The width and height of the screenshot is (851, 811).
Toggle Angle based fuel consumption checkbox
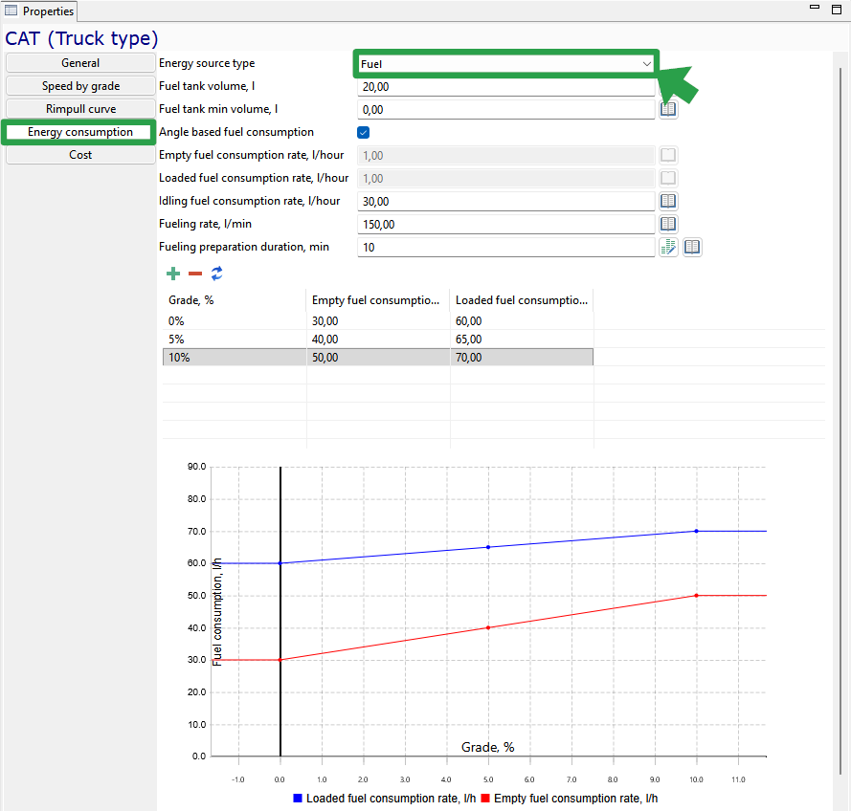click(364, 132)
